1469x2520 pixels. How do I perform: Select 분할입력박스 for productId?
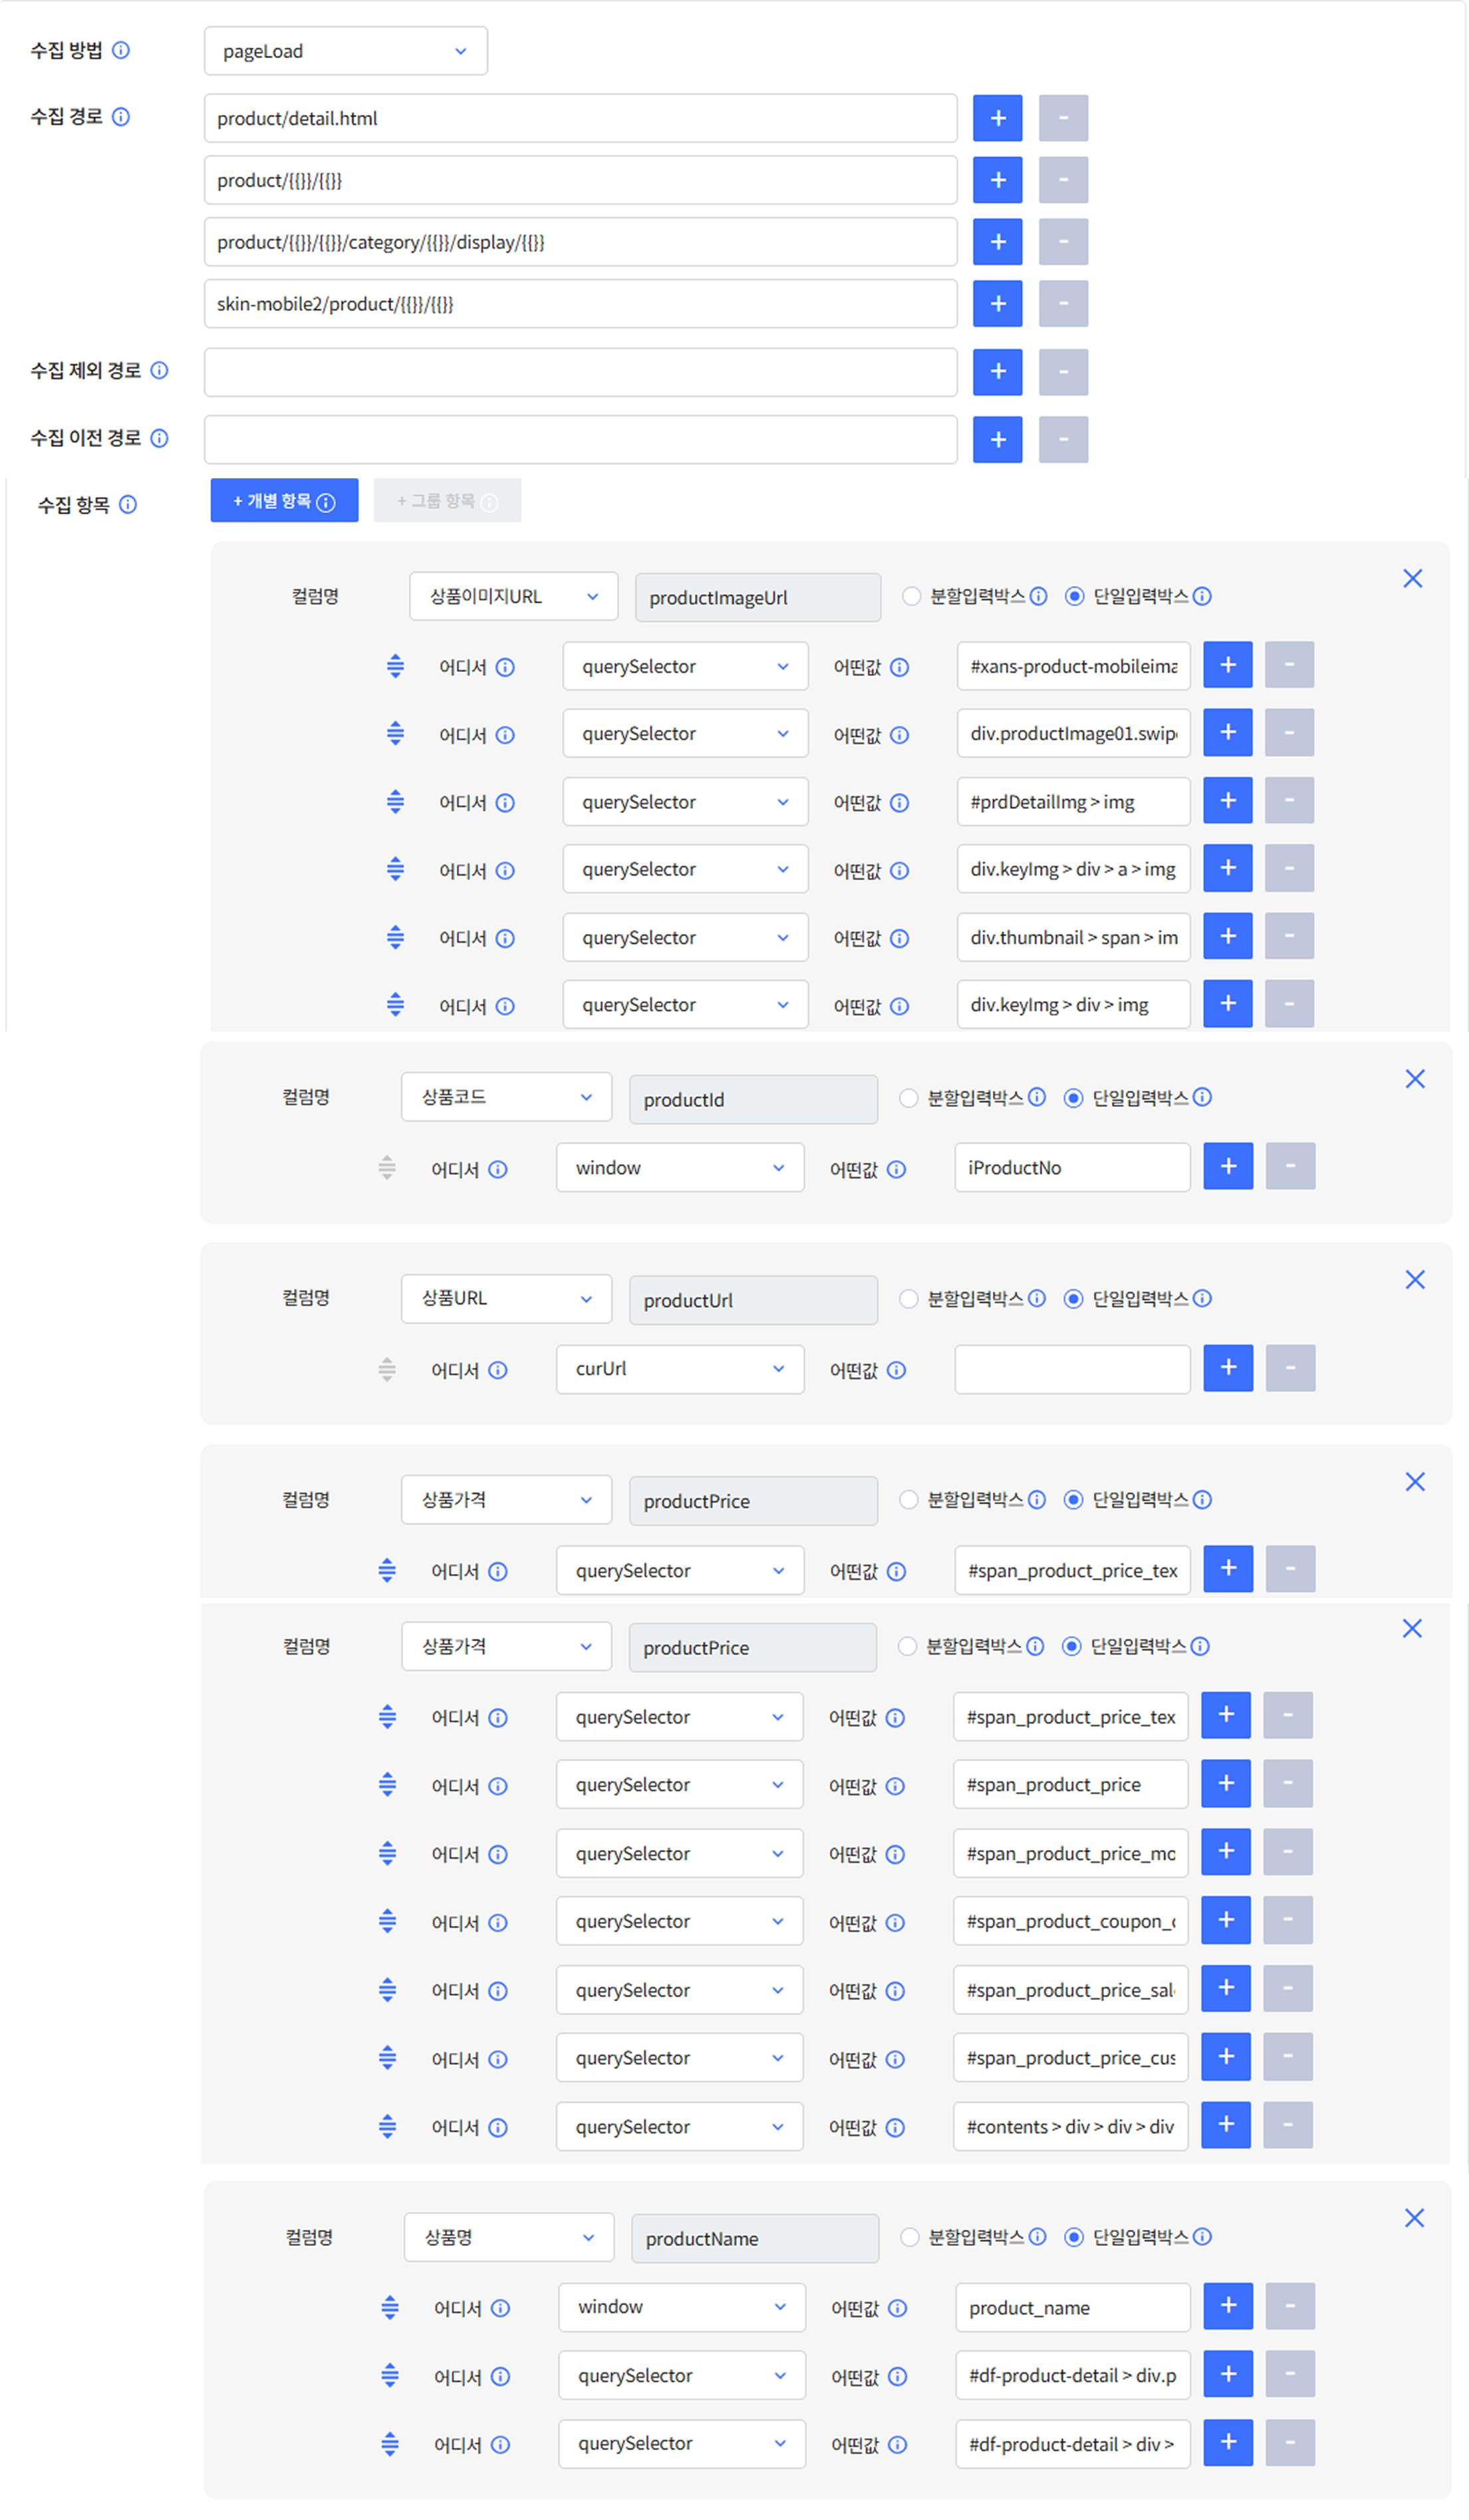[x=908, y=1098]
